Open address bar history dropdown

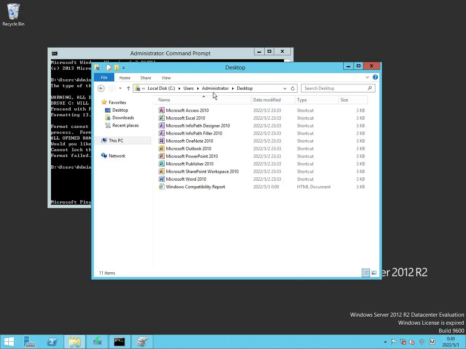point(285,88)
